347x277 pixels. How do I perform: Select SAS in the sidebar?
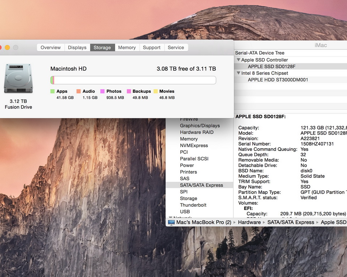tap(185, 179)
